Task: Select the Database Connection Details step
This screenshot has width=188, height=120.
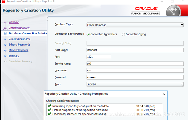Action: [x=28, y=33]
